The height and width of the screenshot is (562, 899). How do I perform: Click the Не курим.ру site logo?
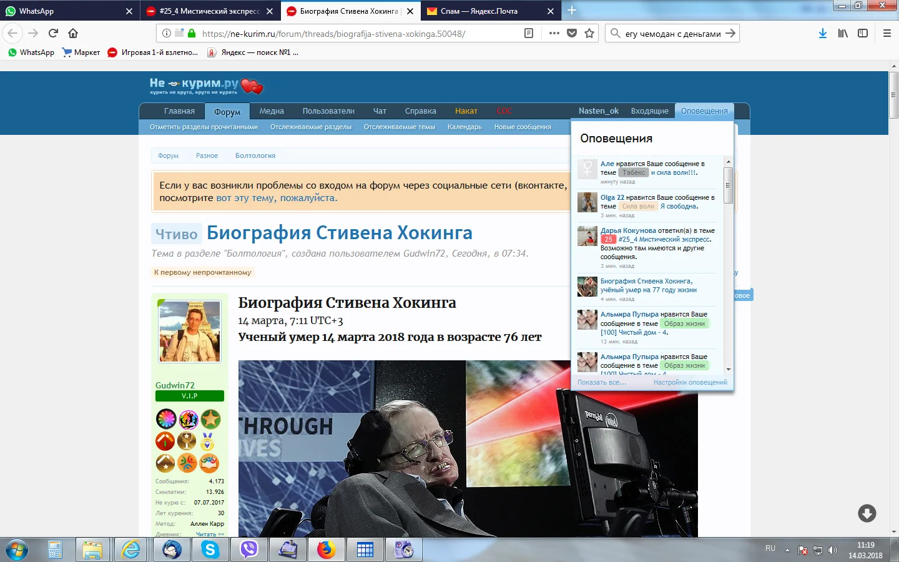point(206,86)
